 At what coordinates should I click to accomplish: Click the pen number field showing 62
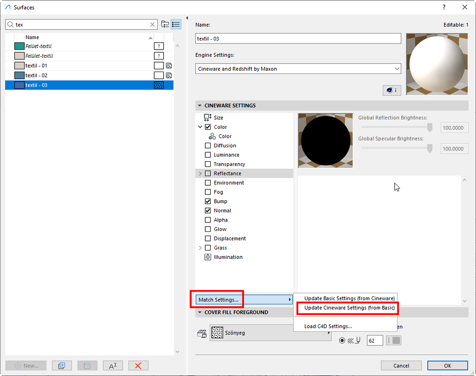tap(375, 340)
